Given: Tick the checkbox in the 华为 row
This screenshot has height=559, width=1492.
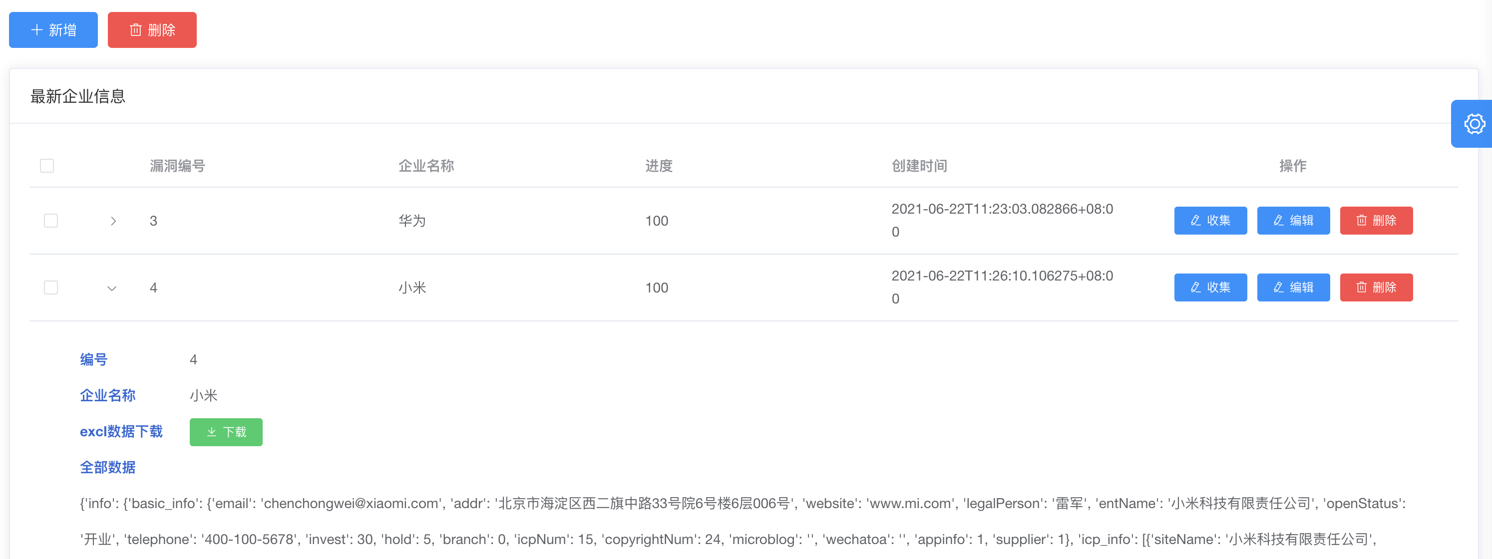Looking at the screenshot, I should pos(51,221).
